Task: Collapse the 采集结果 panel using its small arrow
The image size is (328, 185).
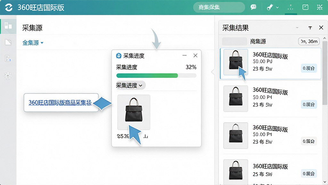Action: point(297,28)
